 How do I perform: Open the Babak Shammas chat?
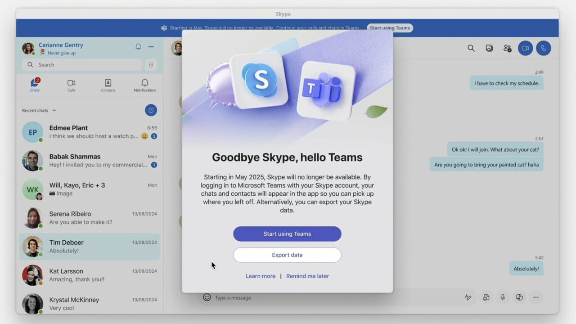click(90, 161)
